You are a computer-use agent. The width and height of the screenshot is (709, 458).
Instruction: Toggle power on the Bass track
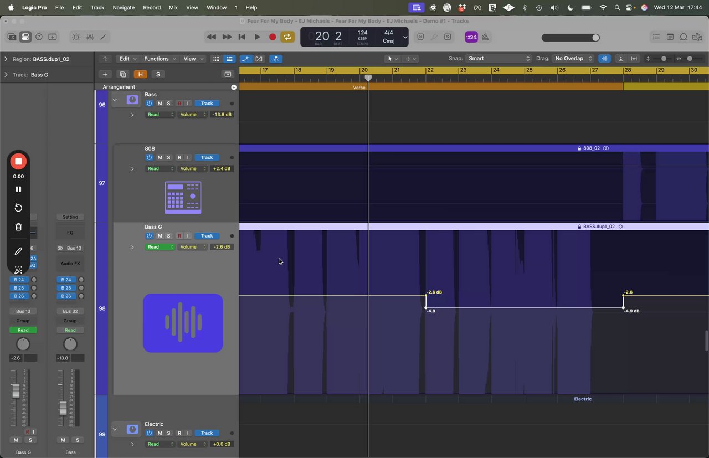(149, 104)
